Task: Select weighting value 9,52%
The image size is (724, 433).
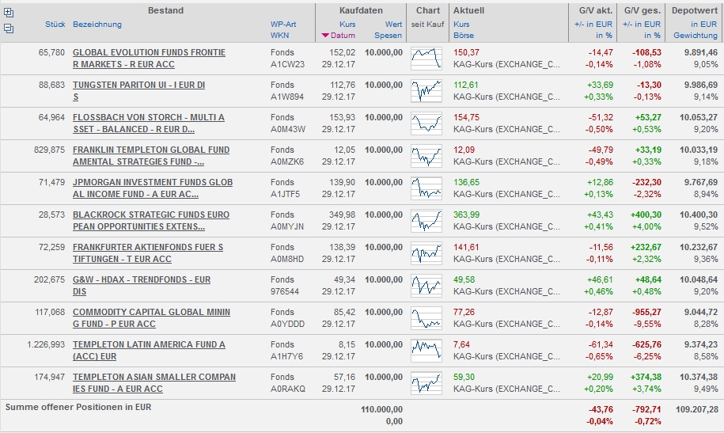Action: coord(706,226)
